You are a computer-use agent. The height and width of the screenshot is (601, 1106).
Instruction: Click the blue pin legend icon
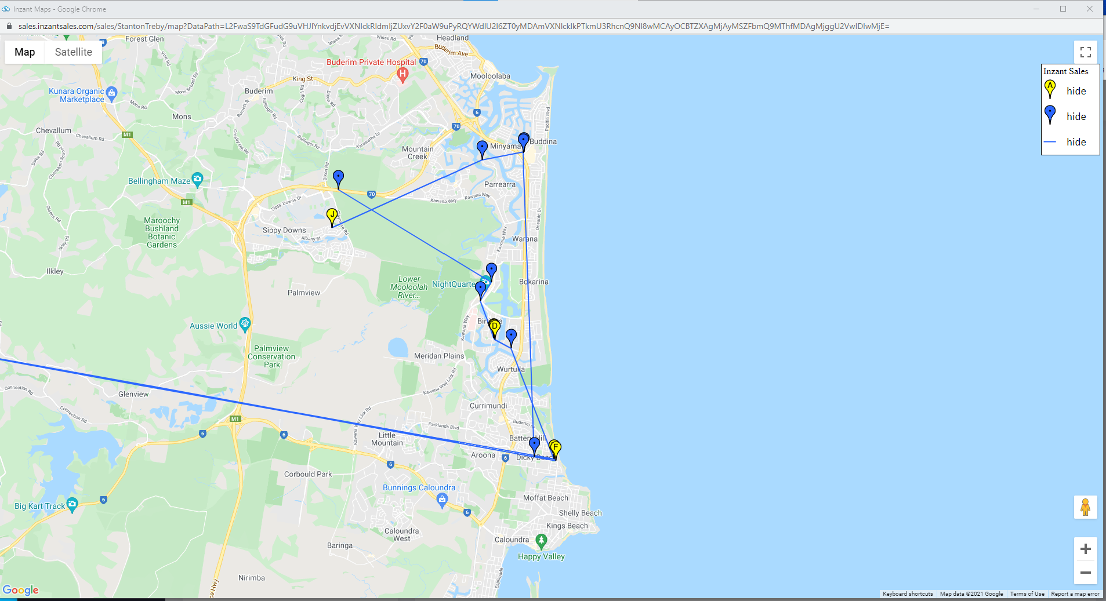[1050, 115]
